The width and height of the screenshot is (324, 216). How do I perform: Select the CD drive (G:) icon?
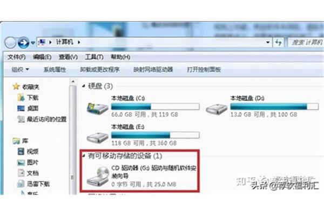tap(98, 176)
